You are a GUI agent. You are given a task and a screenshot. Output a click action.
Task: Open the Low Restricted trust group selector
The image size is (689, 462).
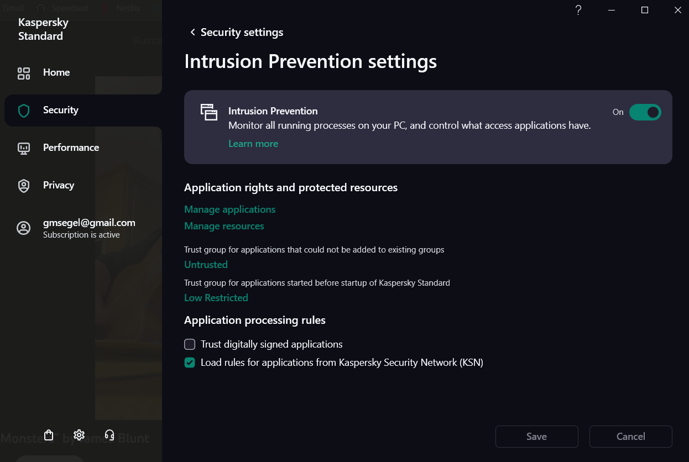point(216,298)
